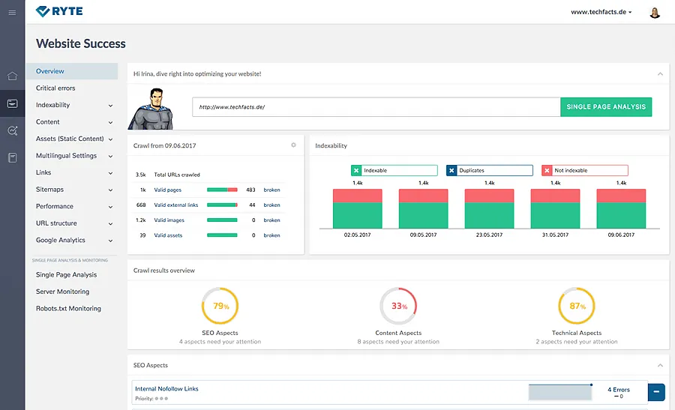The height and width of the screenshot is (410, 675).
Task: Click the Single Page Analysis green button
Action: click(606, 106)
